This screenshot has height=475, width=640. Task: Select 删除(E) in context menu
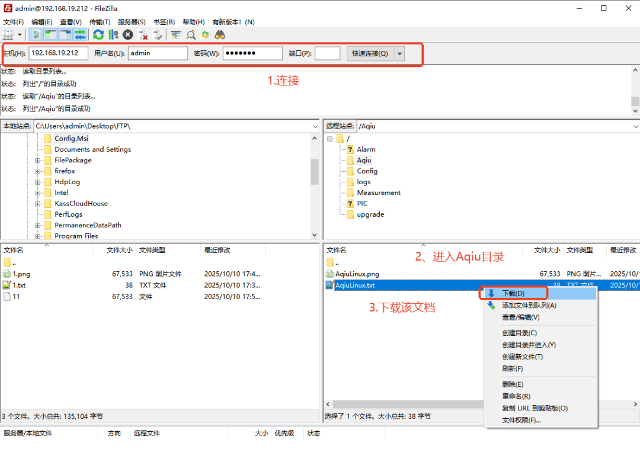click(513, 384)
